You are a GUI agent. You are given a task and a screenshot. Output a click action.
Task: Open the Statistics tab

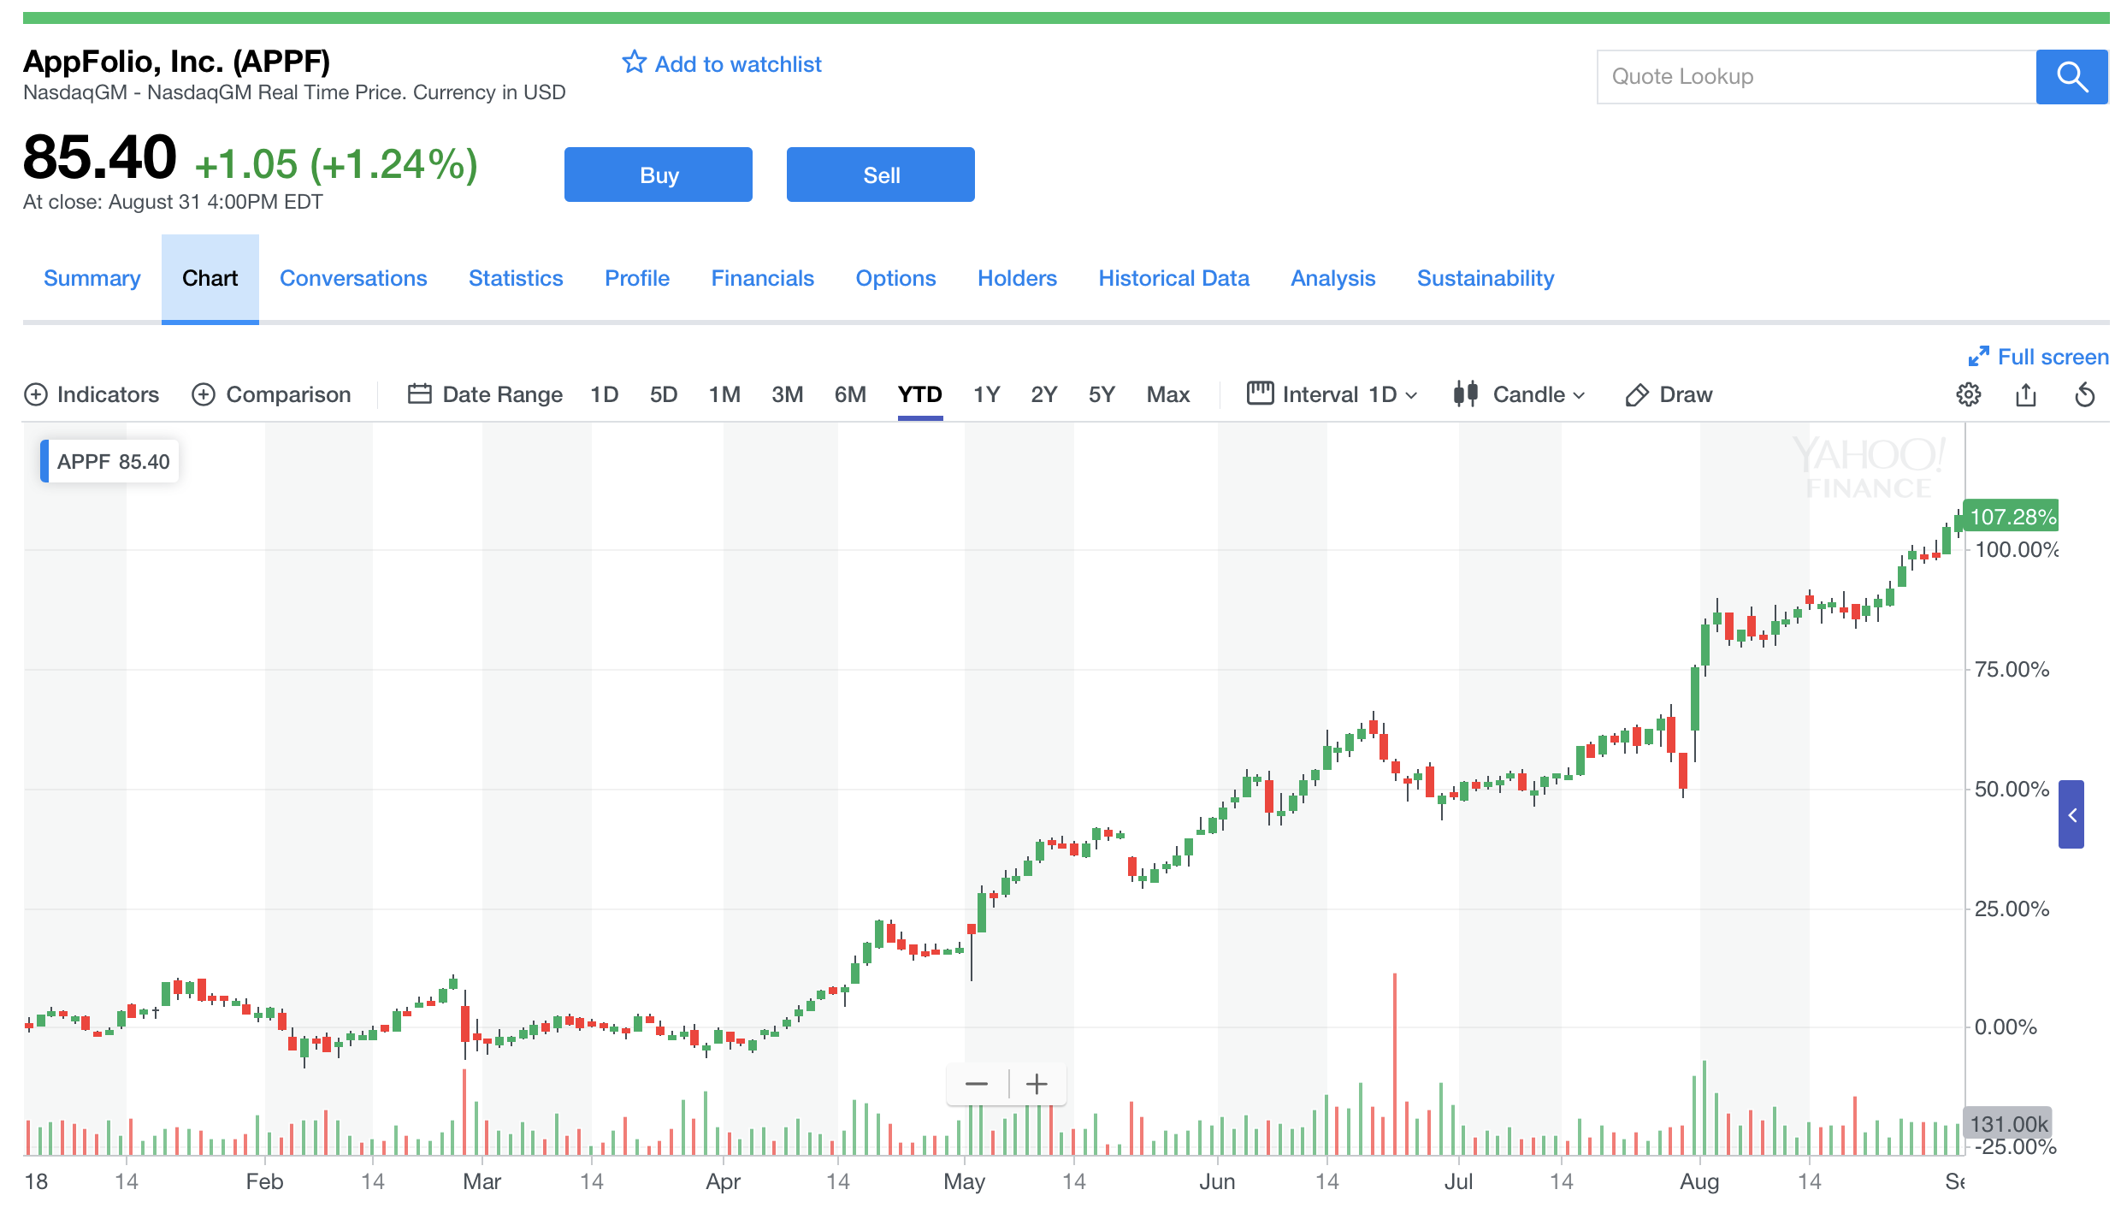point(516,278)
